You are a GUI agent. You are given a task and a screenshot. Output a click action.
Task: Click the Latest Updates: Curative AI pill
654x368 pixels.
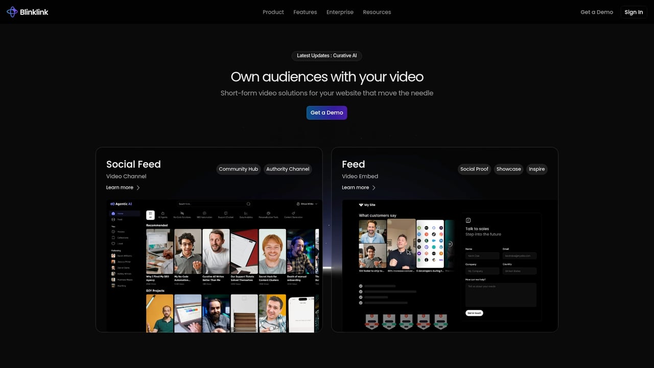[x=326, y=56]
